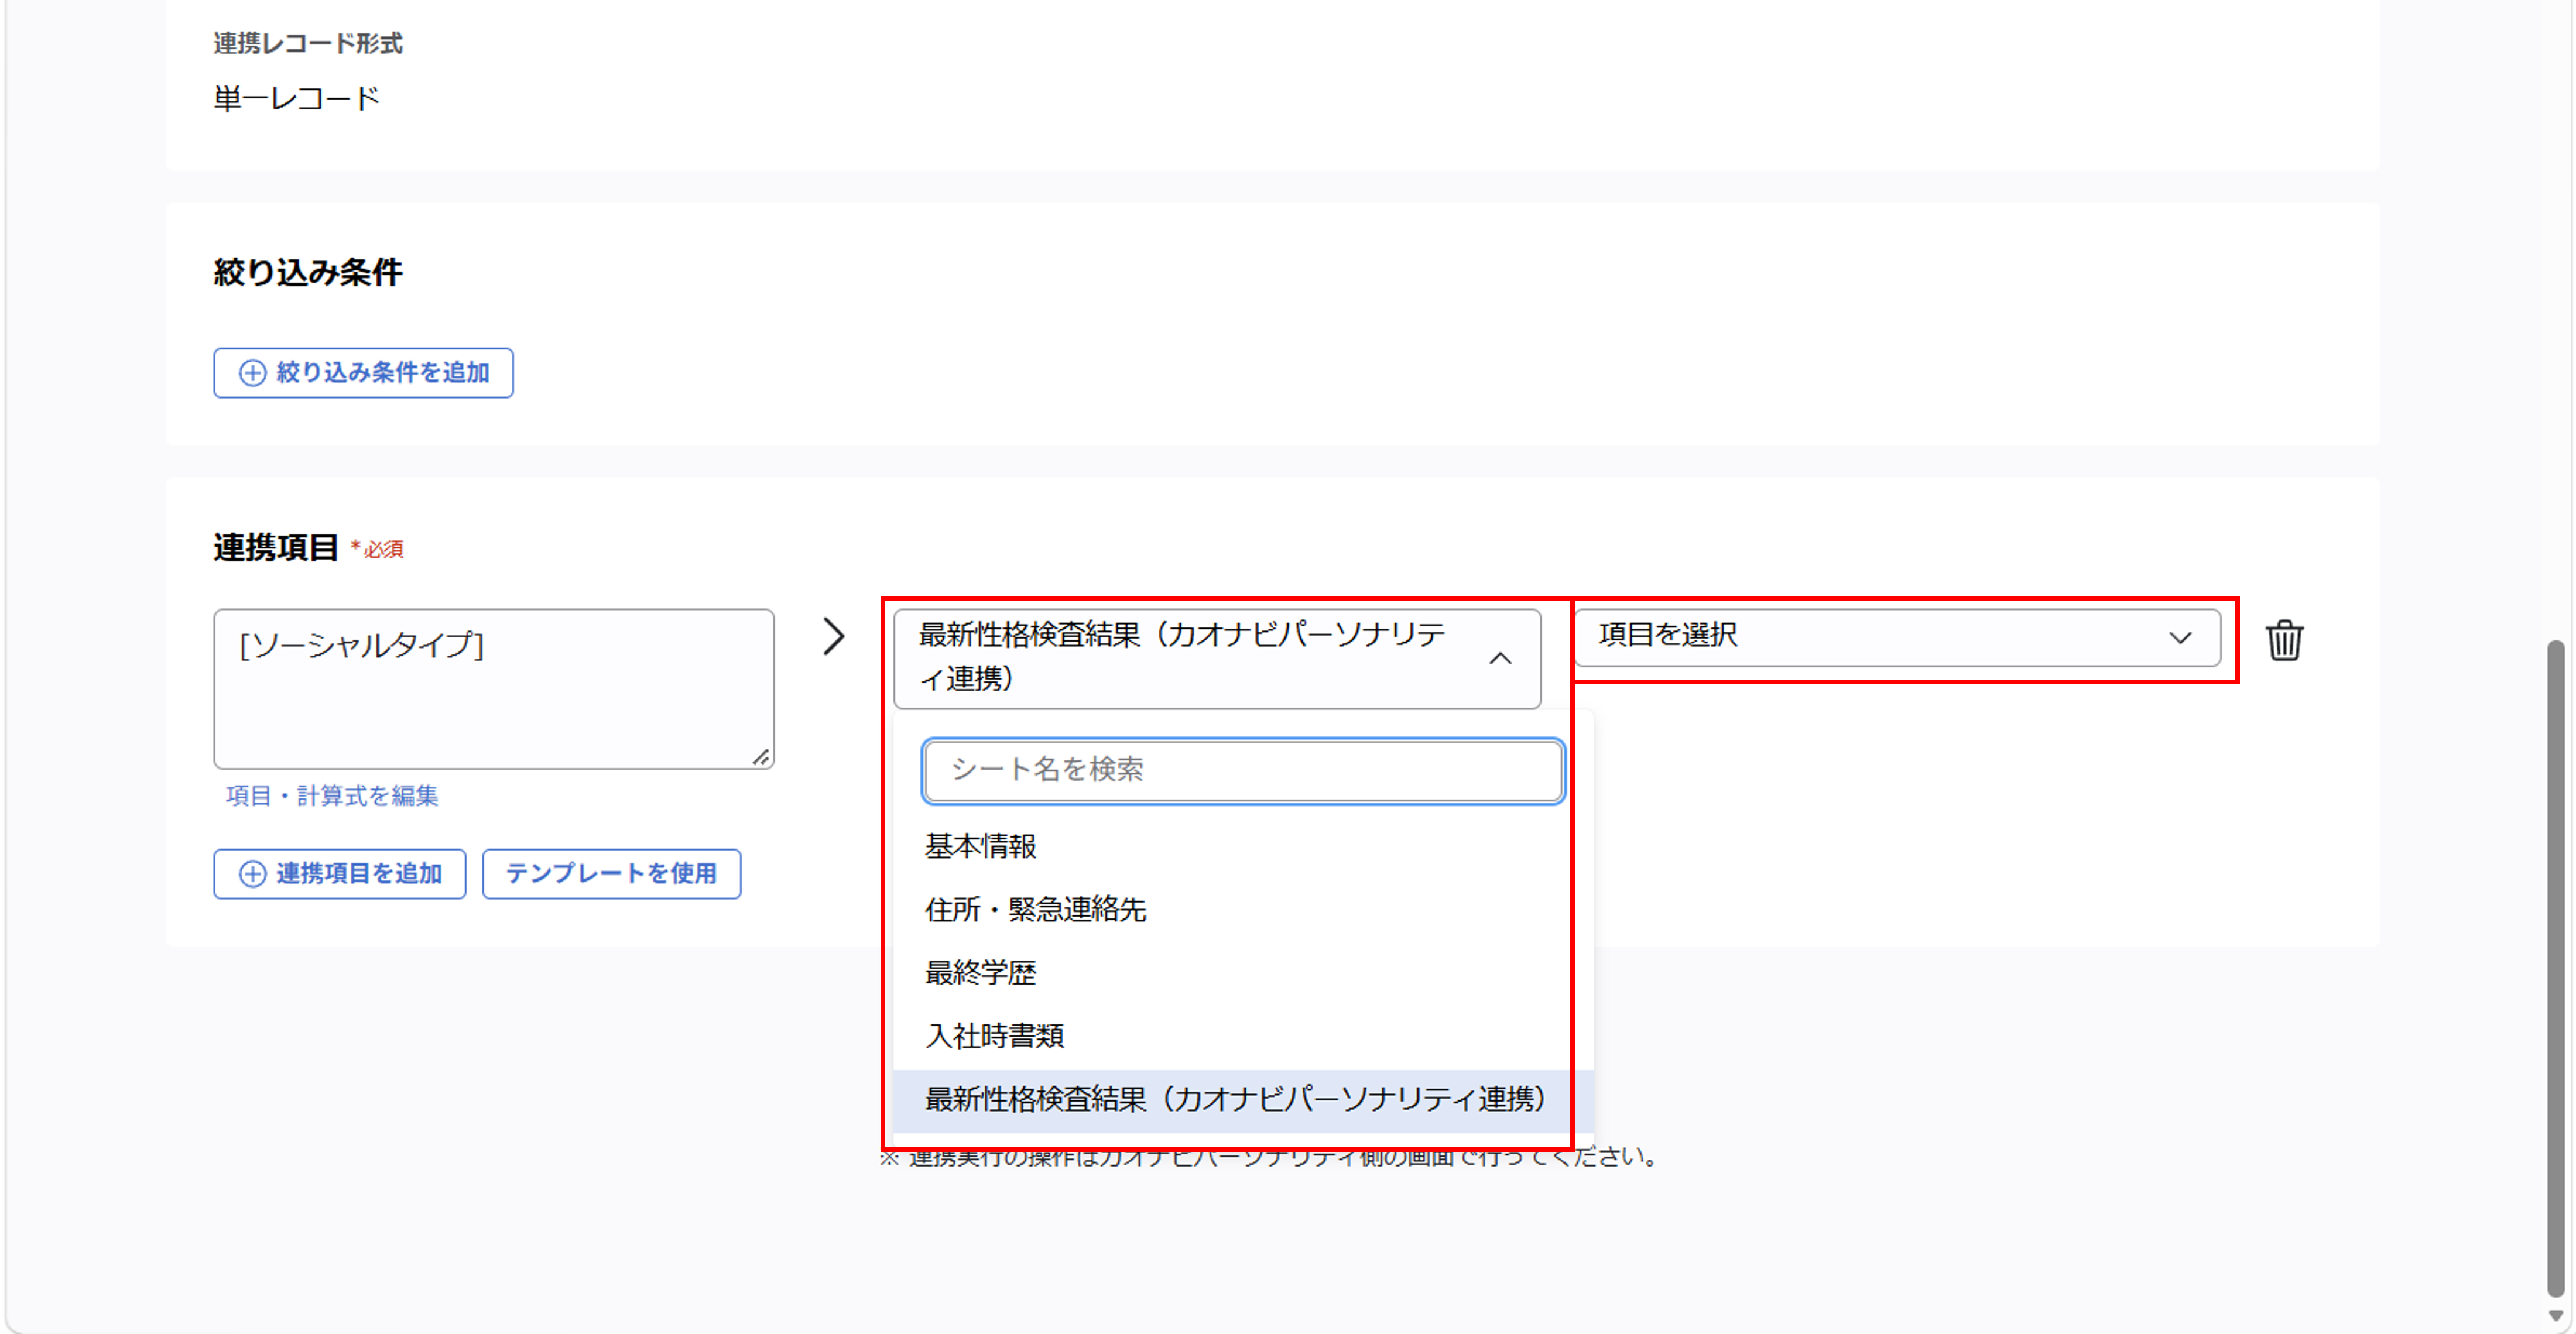This screenshot has width=2576, height=1334.
Task: Click the 連携項目を追加 button
Action: coord(339,874)
